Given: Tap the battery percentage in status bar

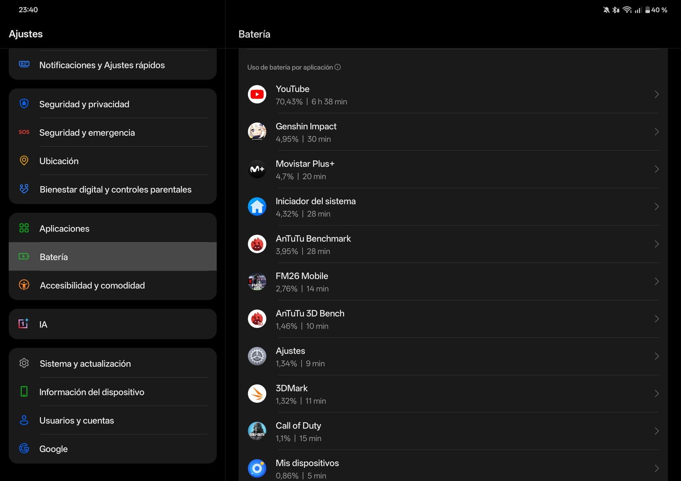Looking at the screenshot, I should [658, 10].
